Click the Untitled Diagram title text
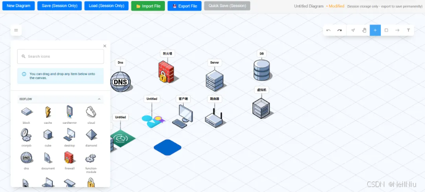The width and height of the screenshot is (425, 192). point(309,6)
